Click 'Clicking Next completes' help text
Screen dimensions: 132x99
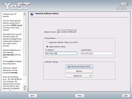click(12, 61)
